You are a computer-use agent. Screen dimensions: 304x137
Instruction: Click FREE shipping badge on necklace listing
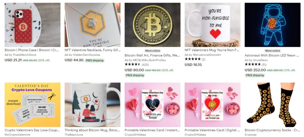tap(95, 60)
